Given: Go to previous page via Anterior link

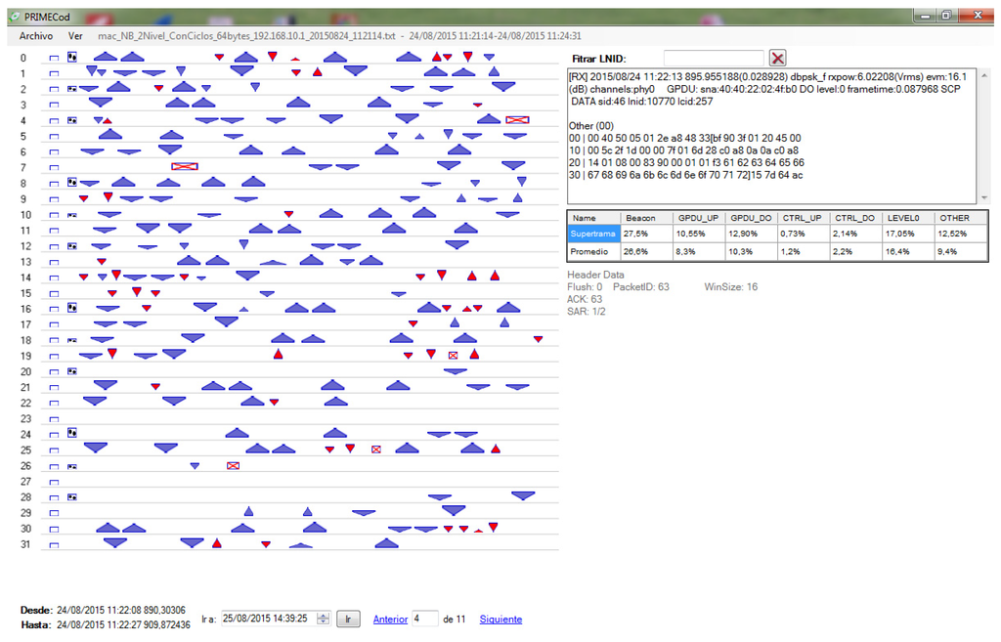Looking at the screenshot, I should tap(390, 620).
